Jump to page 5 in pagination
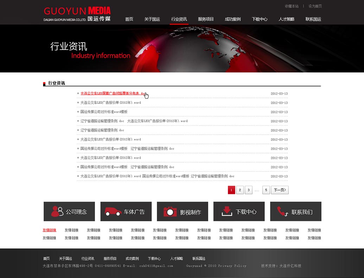This screenshot has width=364, height=278. (x=266, y=190)
